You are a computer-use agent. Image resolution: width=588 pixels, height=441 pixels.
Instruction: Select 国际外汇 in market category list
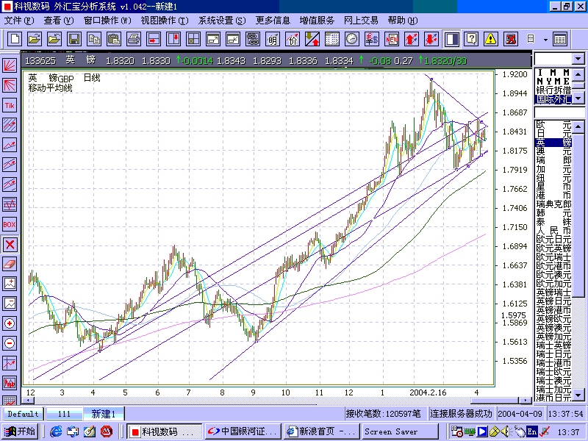[553, 99]
